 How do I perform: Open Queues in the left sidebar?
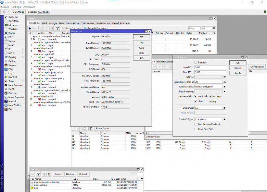[x=12, y=65]
